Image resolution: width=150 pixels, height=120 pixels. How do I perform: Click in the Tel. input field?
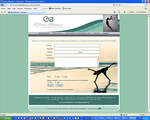(91, 52)
